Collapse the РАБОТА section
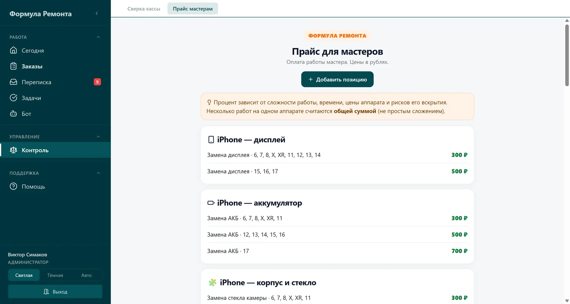Screen dimensions: 570x304 coord(98,37)
